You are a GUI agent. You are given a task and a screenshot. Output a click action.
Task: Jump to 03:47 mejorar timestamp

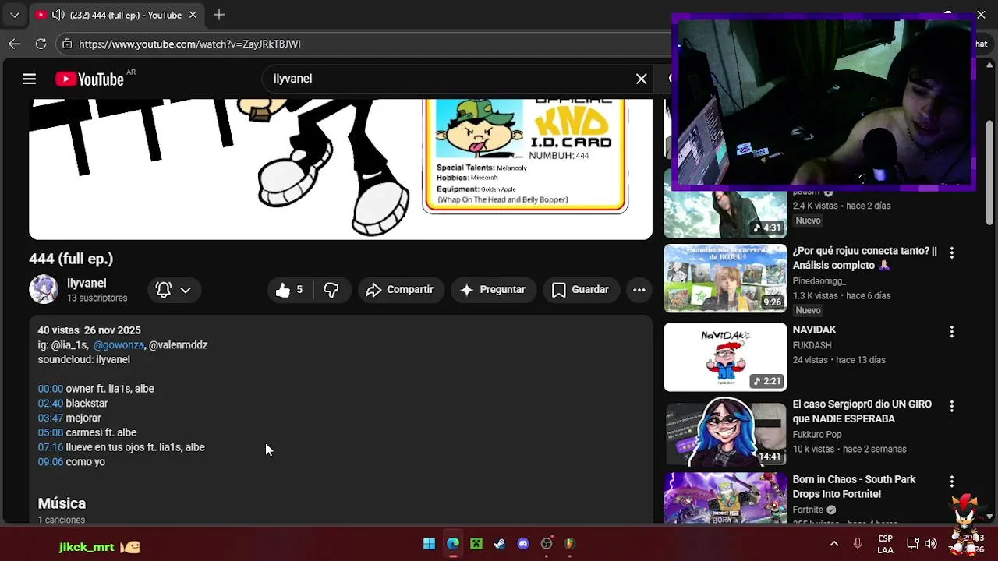pyautogui.click(x=51, y=418)
